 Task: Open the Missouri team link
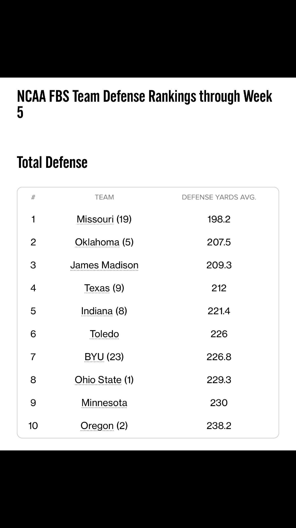(95, 219)
